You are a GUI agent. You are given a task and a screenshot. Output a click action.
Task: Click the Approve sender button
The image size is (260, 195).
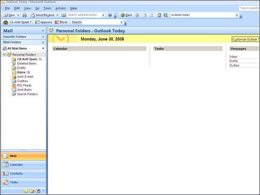(43, 22)
